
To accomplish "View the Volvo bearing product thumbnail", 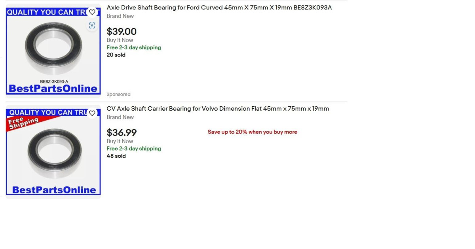I will (x=53, y=151).
